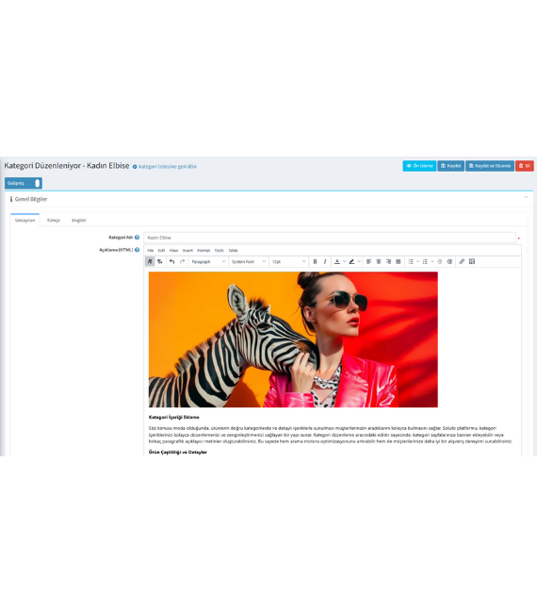Toggle the Gelişmiş mode switch
The height and width of the screenshot is (613, 537).
coord(24,183)
